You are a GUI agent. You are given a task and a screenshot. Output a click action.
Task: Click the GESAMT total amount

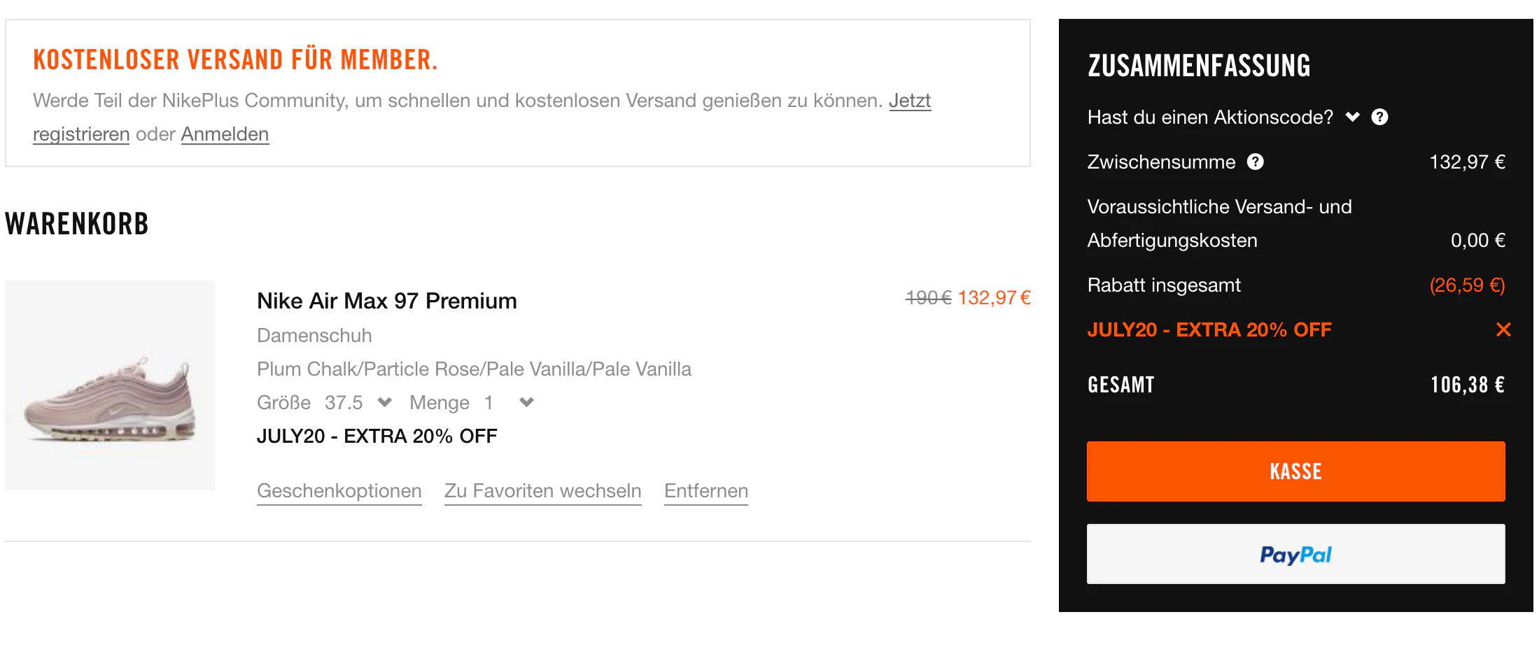point(1468,385)
